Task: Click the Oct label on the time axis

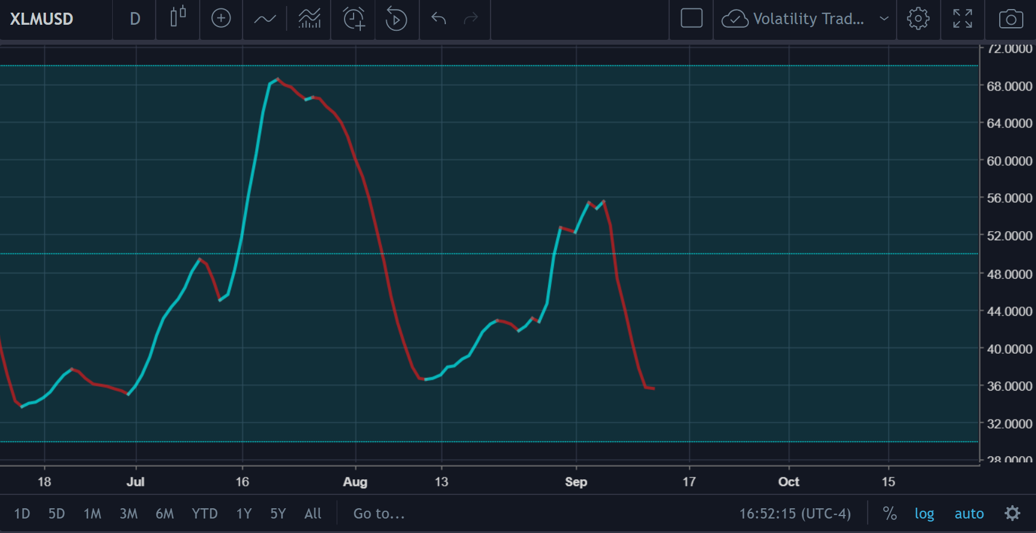Action: [789, 482]
